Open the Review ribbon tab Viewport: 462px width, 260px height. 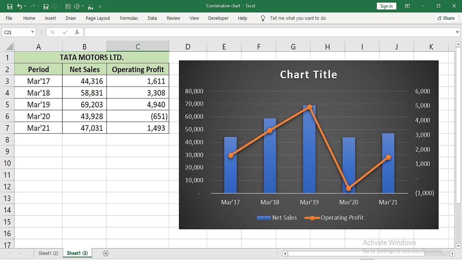[174, 18]
